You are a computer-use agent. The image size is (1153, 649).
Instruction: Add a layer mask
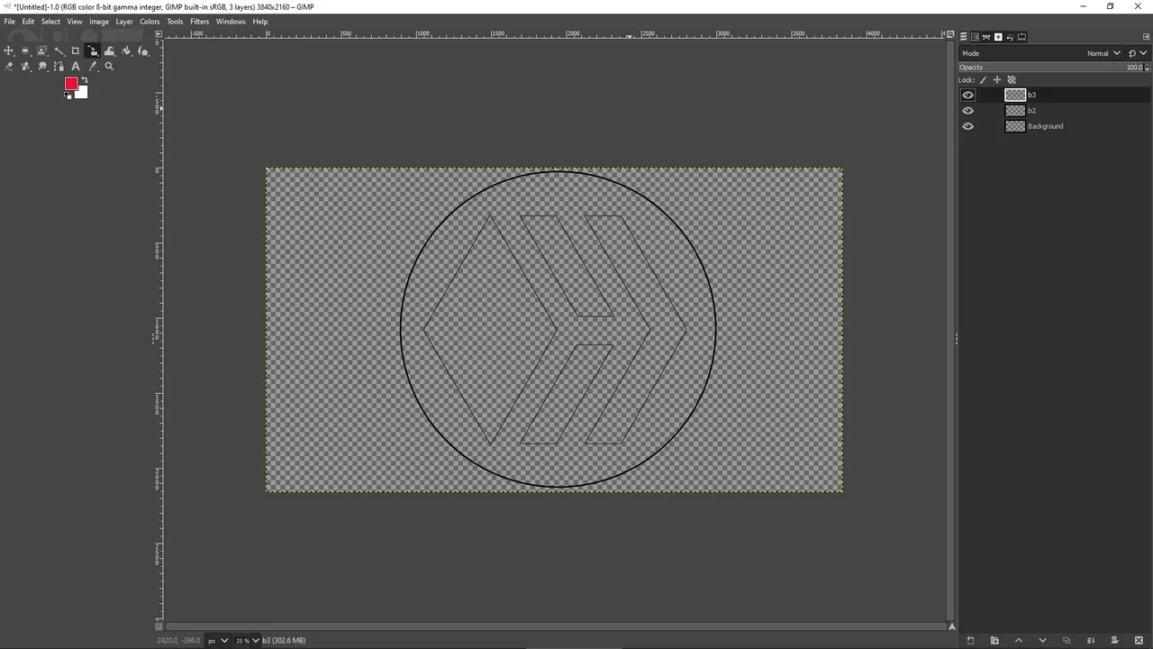[x=1114, y=640]
